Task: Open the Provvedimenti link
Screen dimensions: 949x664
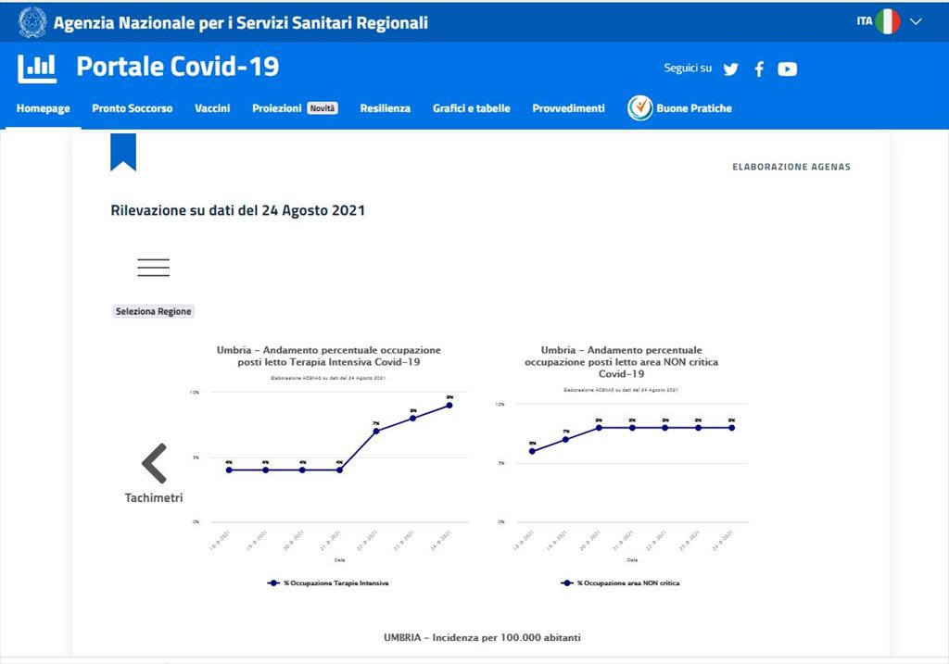Action: [568, 108]
